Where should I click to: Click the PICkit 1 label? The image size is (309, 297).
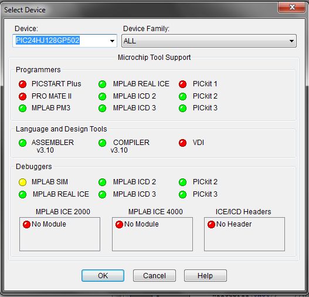(205, 84)
